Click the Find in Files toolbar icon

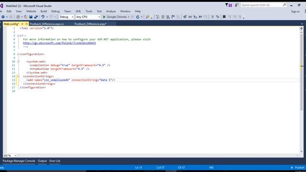148,17
